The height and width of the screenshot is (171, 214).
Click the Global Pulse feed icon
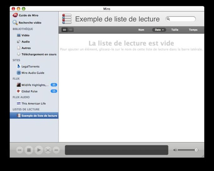coord(19,91)
